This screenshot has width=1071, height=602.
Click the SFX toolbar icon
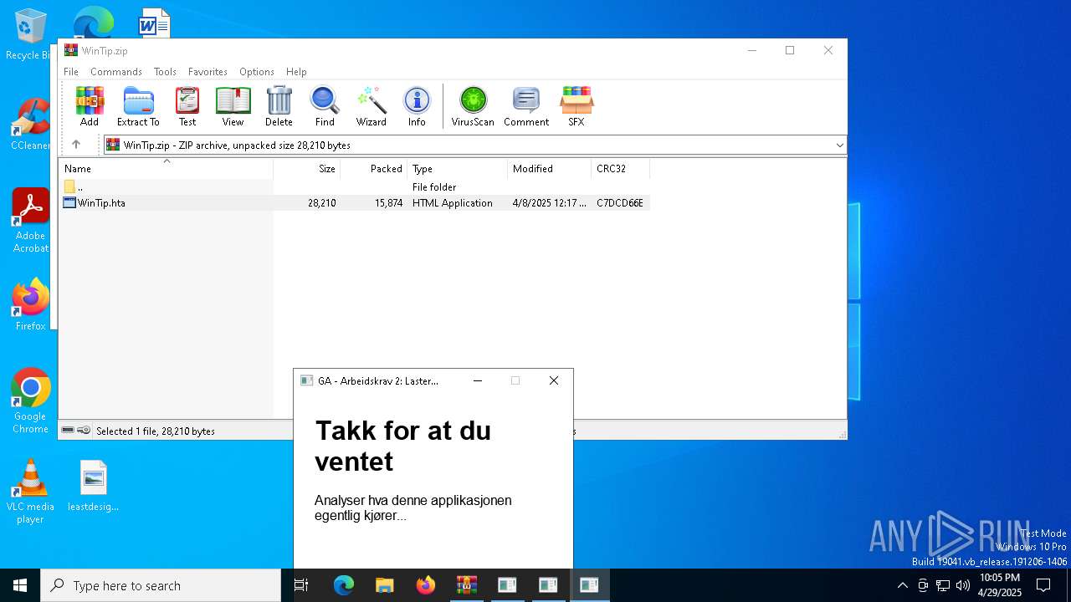576,106
